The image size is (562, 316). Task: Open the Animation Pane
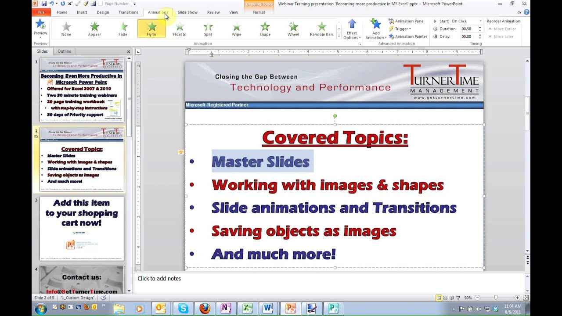[406, 21]
